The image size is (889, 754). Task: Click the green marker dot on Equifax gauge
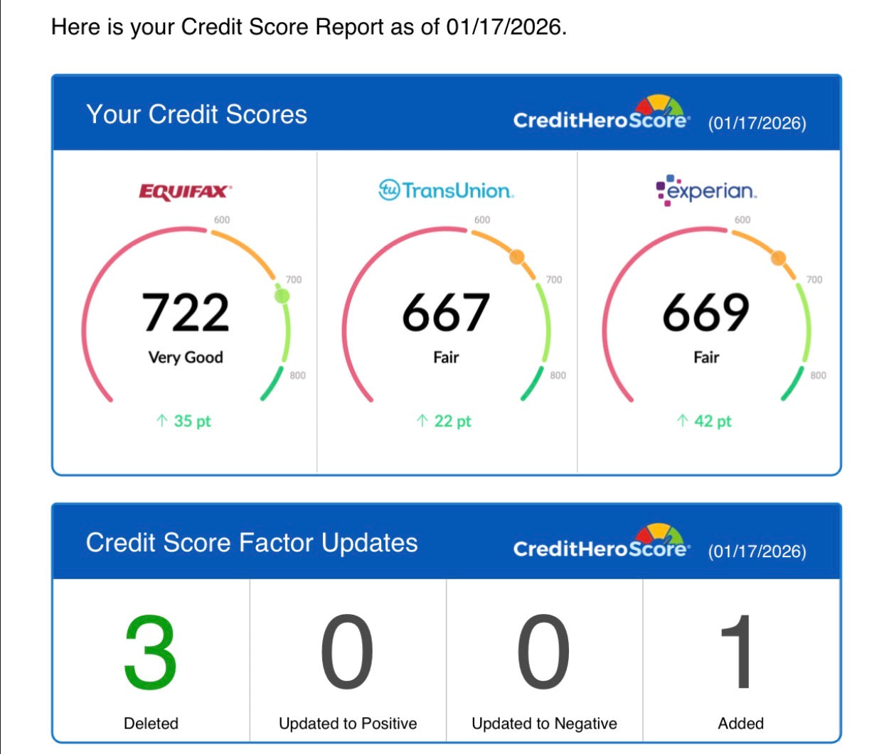(282, 296)
